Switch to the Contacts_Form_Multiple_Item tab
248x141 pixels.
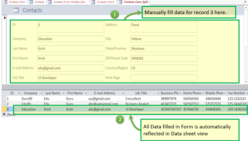coord(69,2)
